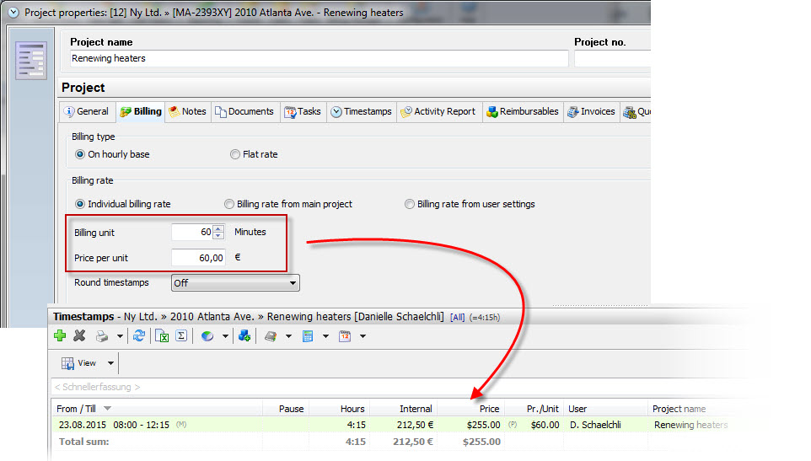This screenshot has height=461, width=811.
Task: Select the Flat rate radio button
Action: tap(235, 154)
